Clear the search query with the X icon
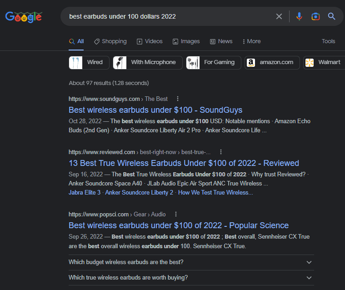 279,16
